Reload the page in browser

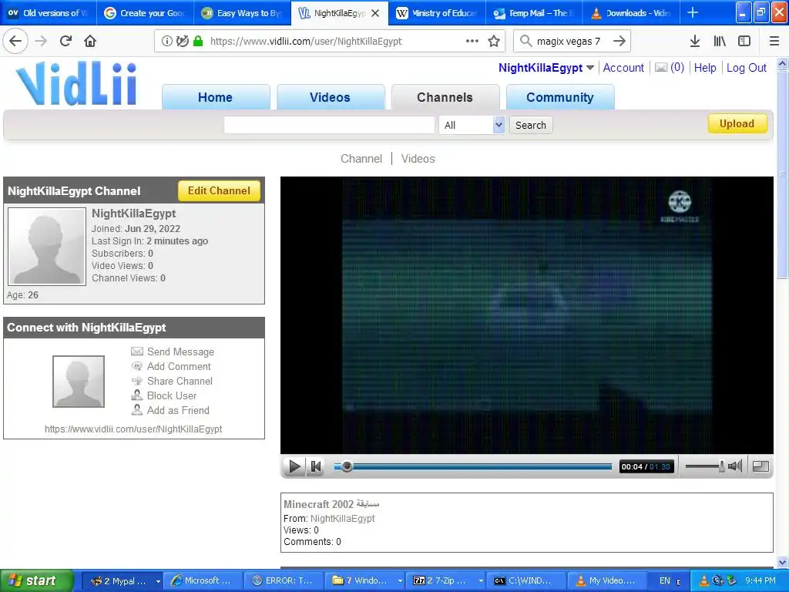65,41
